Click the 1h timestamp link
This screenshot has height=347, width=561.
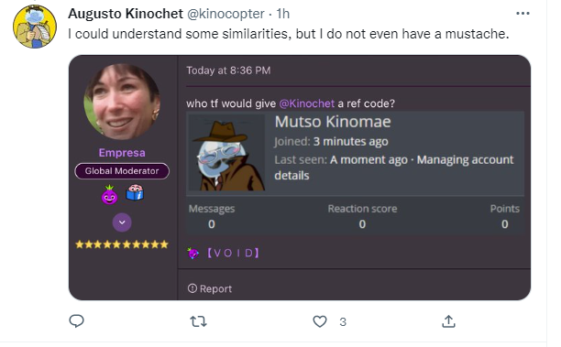point(283,14)
